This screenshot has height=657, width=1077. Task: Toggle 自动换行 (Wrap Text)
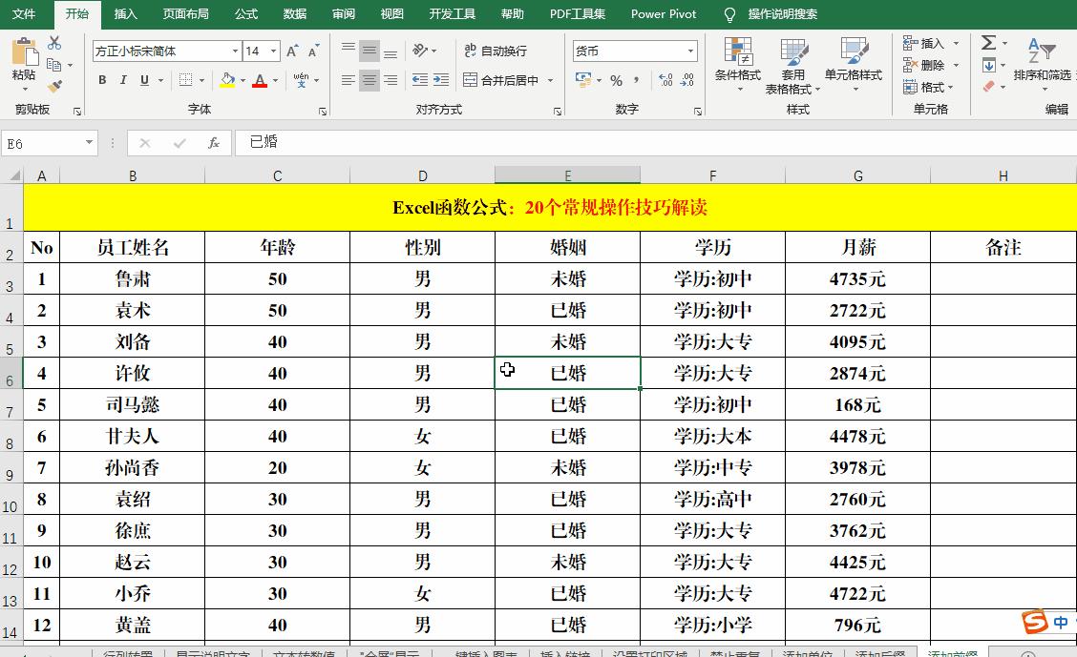coord(496,50)
